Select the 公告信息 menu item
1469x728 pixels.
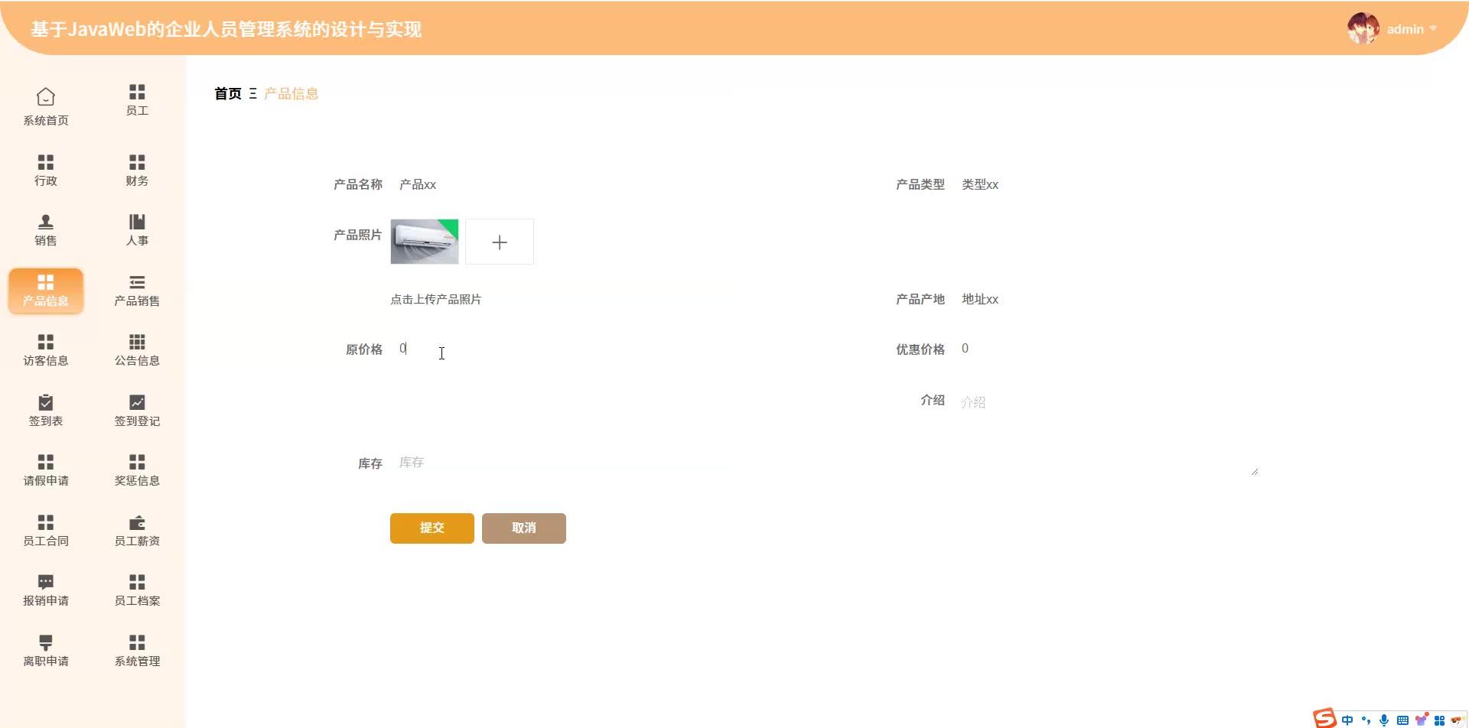click(137, 350)
